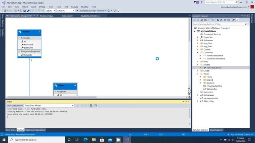
Task: Collapse the Subject entity with its chevron
Action: coord(75,85)
